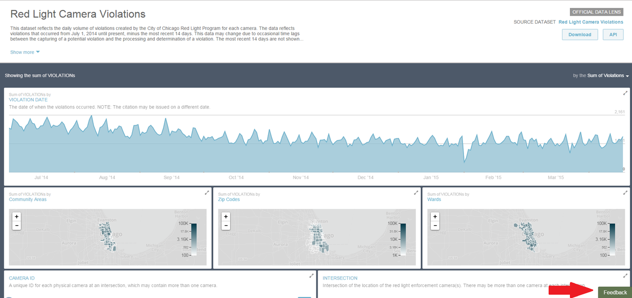Zoom in on Wards map

[x=435, y=216]
